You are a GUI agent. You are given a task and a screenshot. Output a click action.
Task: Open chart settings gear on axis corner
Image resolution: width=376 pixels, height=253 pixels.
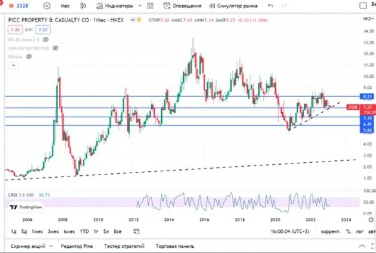click(x=371, y=220)
